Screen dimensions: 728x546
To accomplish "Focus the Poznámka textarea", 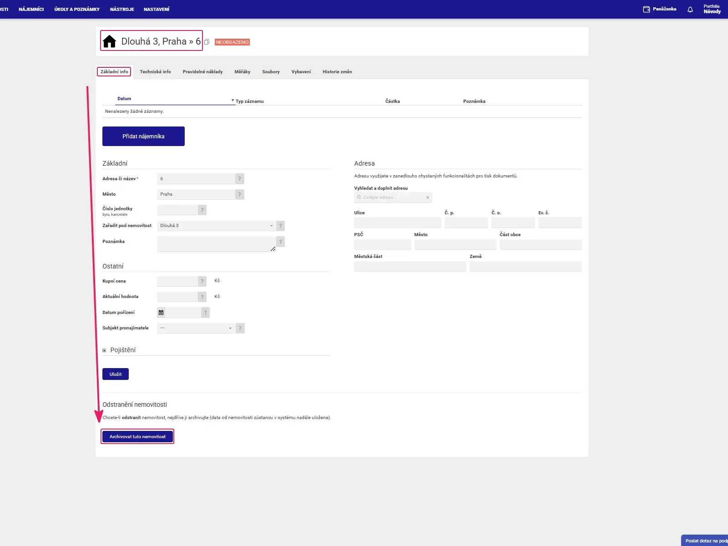I will point(217,244).
